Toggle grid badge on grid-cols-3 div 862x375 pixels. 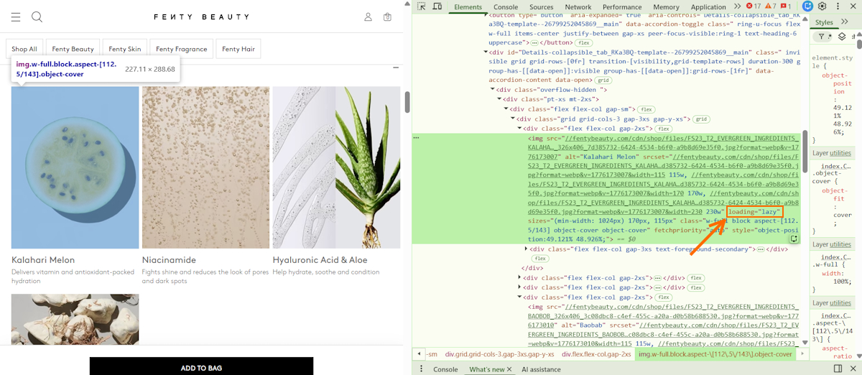coord(702,119)
